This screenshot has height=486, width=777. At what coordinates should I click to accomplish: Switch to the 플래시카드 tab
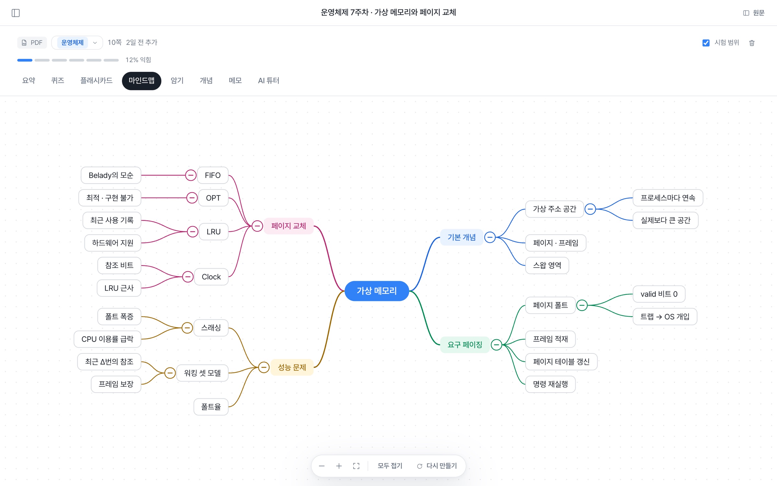[96, 81]
